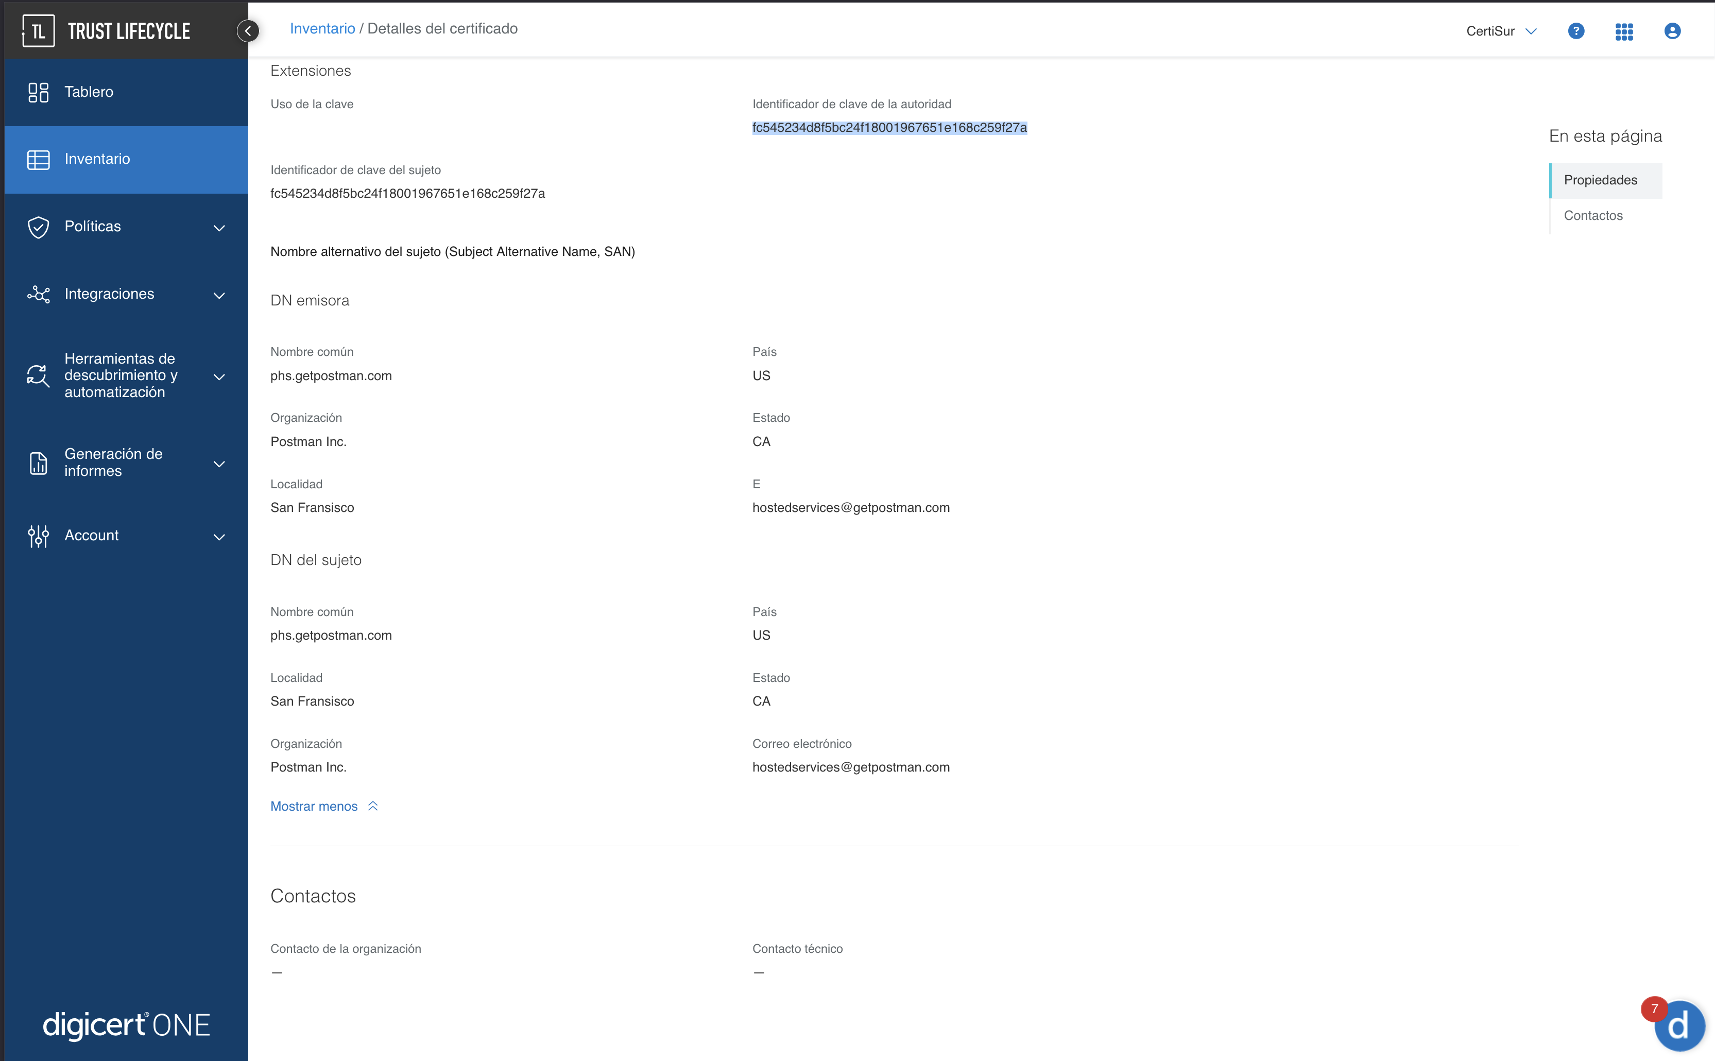Collapse the sidebar with the arrow button

click(248, 31)
